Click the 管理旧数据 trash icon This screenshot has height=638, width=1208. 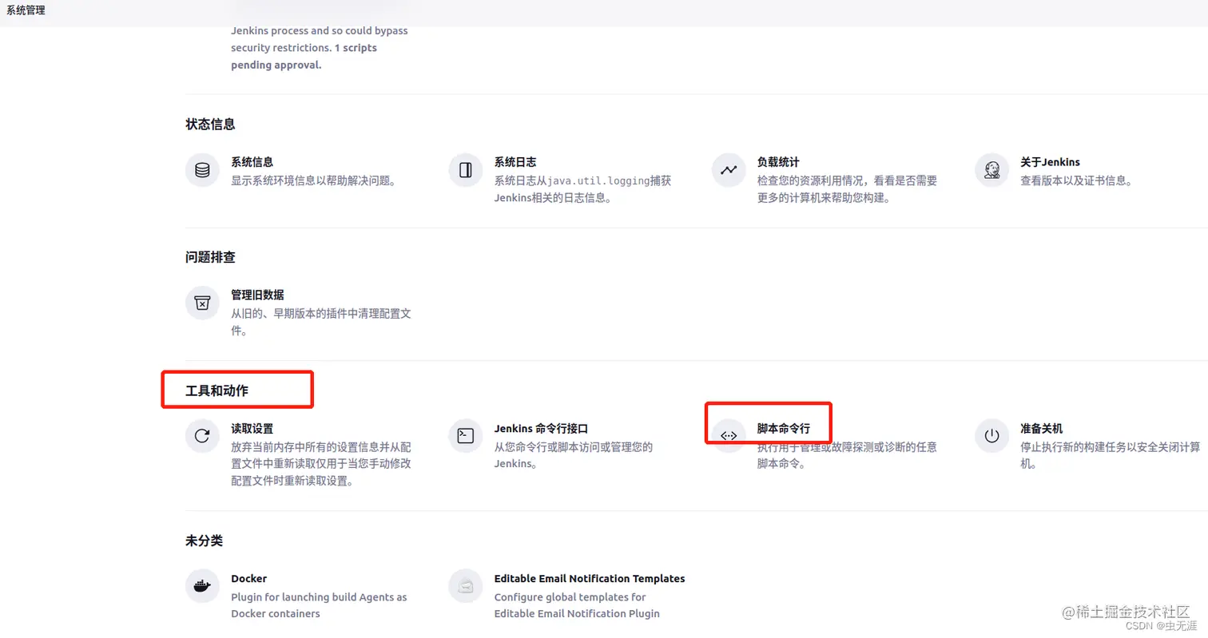click(202, 303)
